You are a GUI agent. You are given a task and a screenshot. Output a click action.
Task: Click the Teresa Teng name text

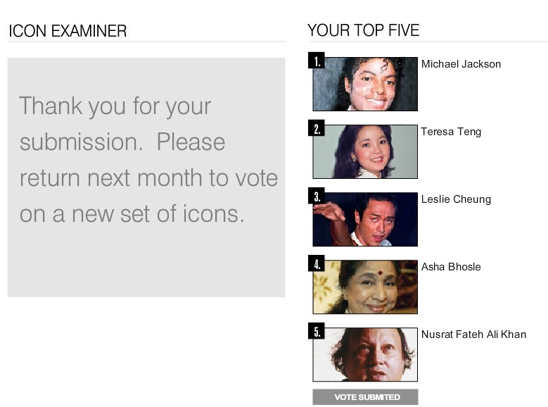pos(451,132)
